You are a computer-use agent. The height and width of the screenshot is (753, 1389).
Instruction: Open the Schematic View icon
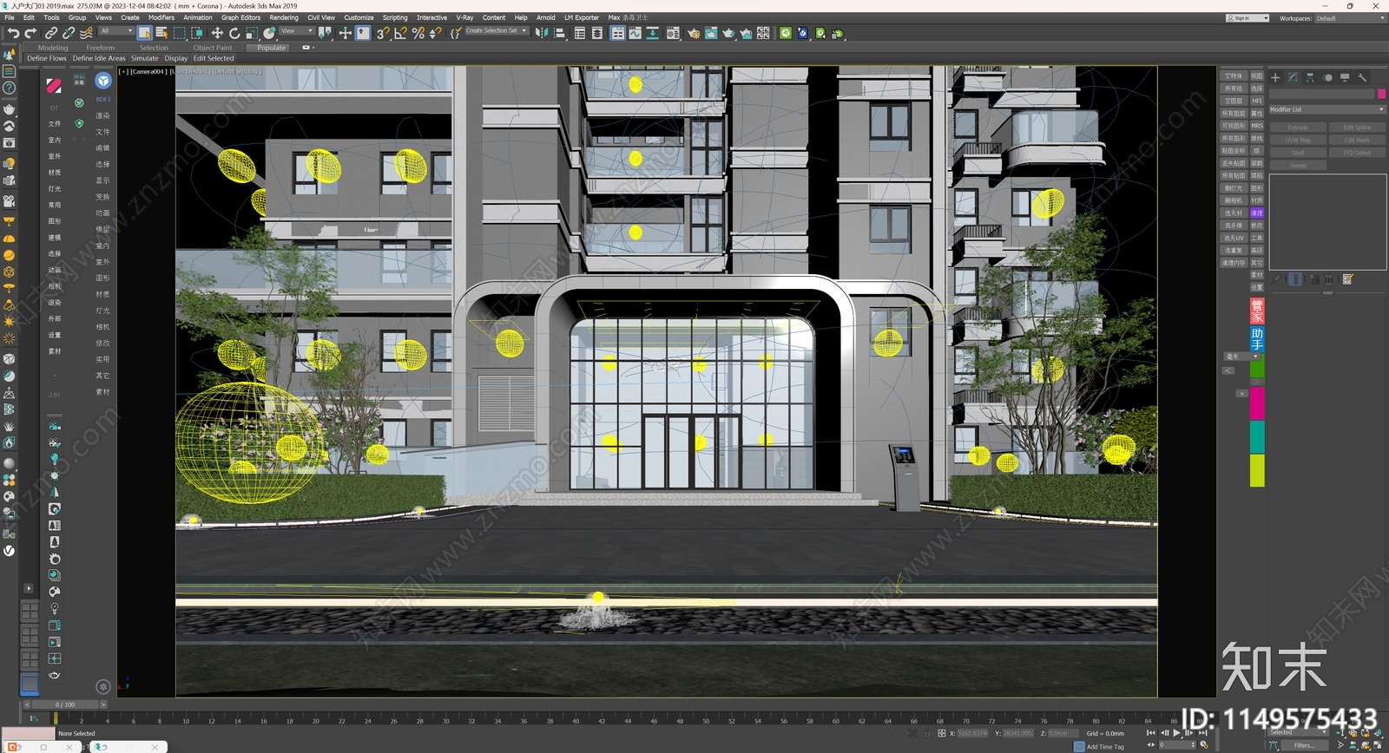pos(653,33)
